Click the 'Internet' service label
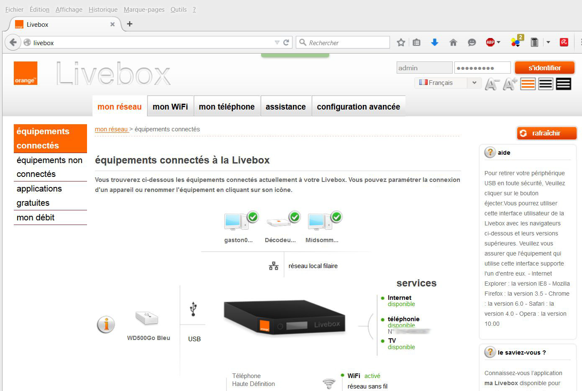The image size is (582, 391). tap(400, 298)
